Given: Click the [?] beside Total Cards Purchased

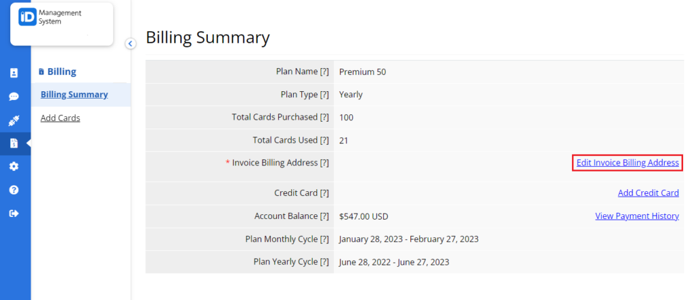Looking at the screenshot, I should pyautogui.click(x=324, y=117).
